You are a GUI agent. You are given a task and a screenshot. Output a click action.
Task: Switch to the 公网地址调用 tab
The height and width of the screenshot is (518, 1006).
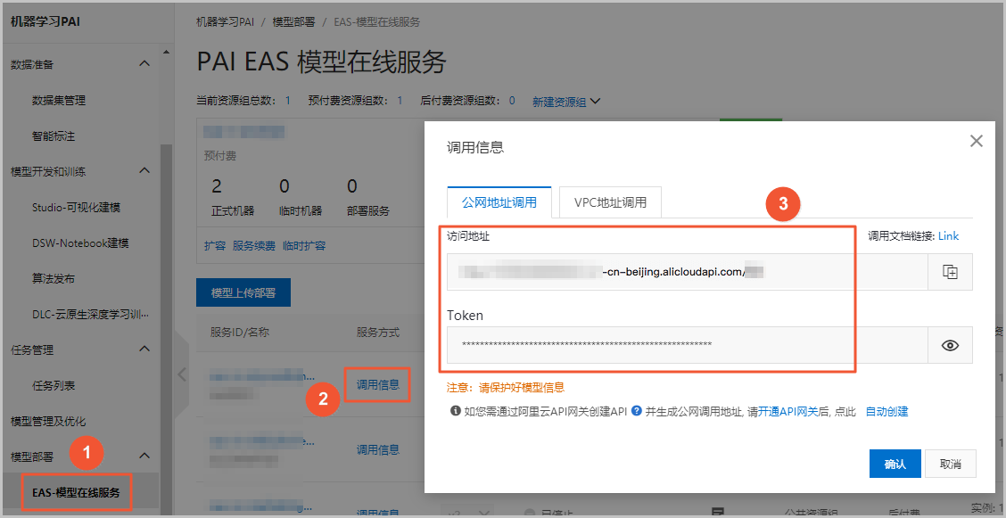[499, 202]
